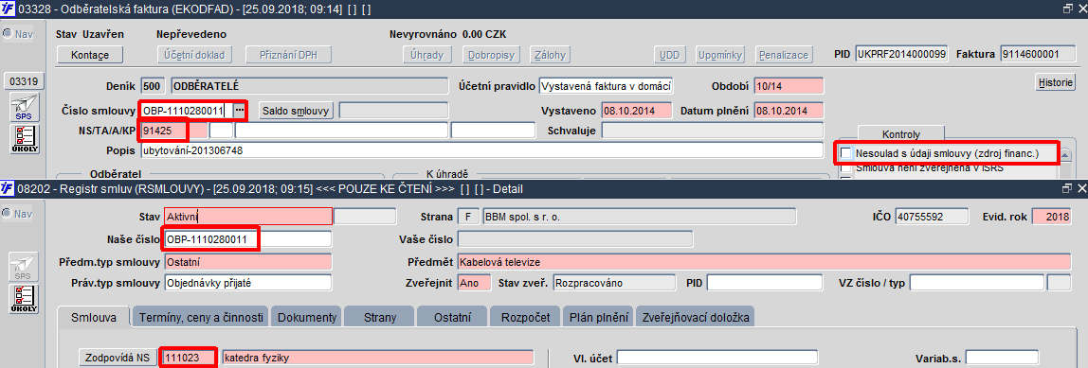Screen dimensions: 1088x368
Task: Click the SPS paper-plane icon in the invoice window
Action: click(x=25, y=109)
